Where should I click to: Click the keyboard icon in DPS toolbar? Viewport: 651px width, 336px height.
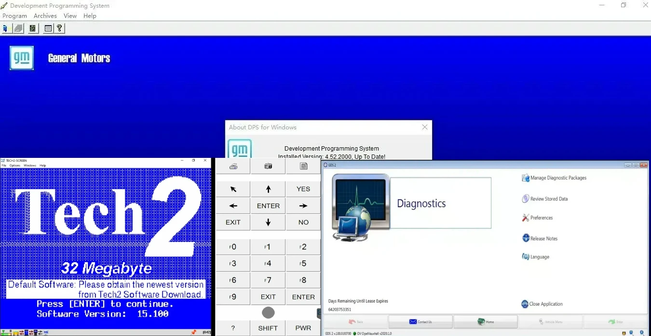tap(48, 28)
